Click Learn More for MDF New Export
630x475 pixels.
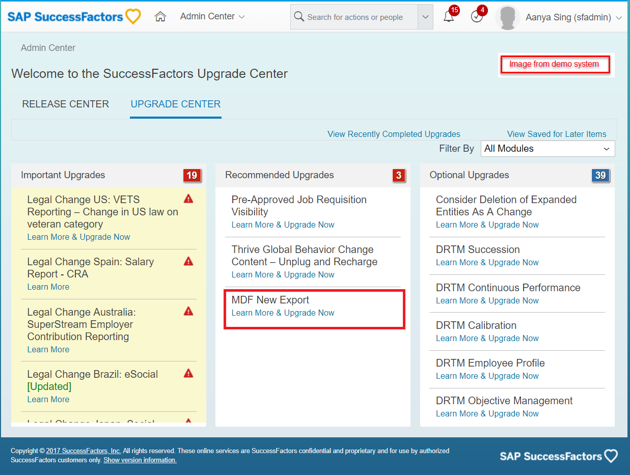pyautogui.click(x=283, y=313)
